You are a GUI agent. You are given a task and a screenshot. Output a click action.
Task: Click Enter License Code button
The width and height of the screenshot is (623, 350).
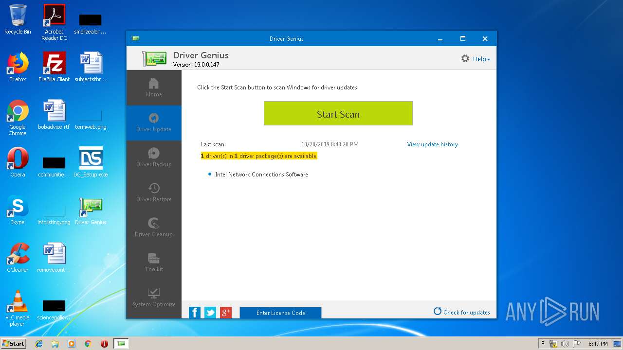coord(280,313)
